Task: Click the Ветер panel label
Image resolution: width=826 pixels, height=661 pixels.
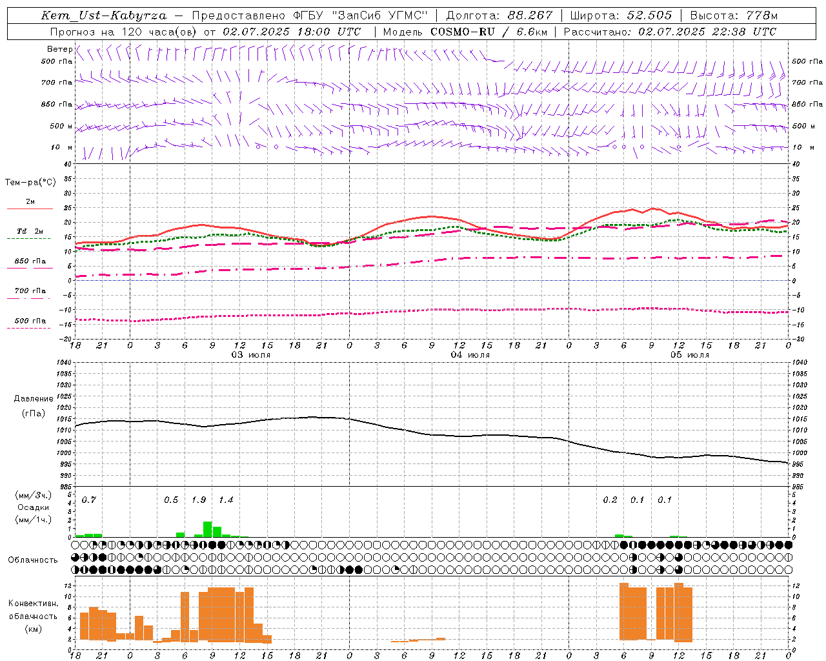Action: point(60,49)
